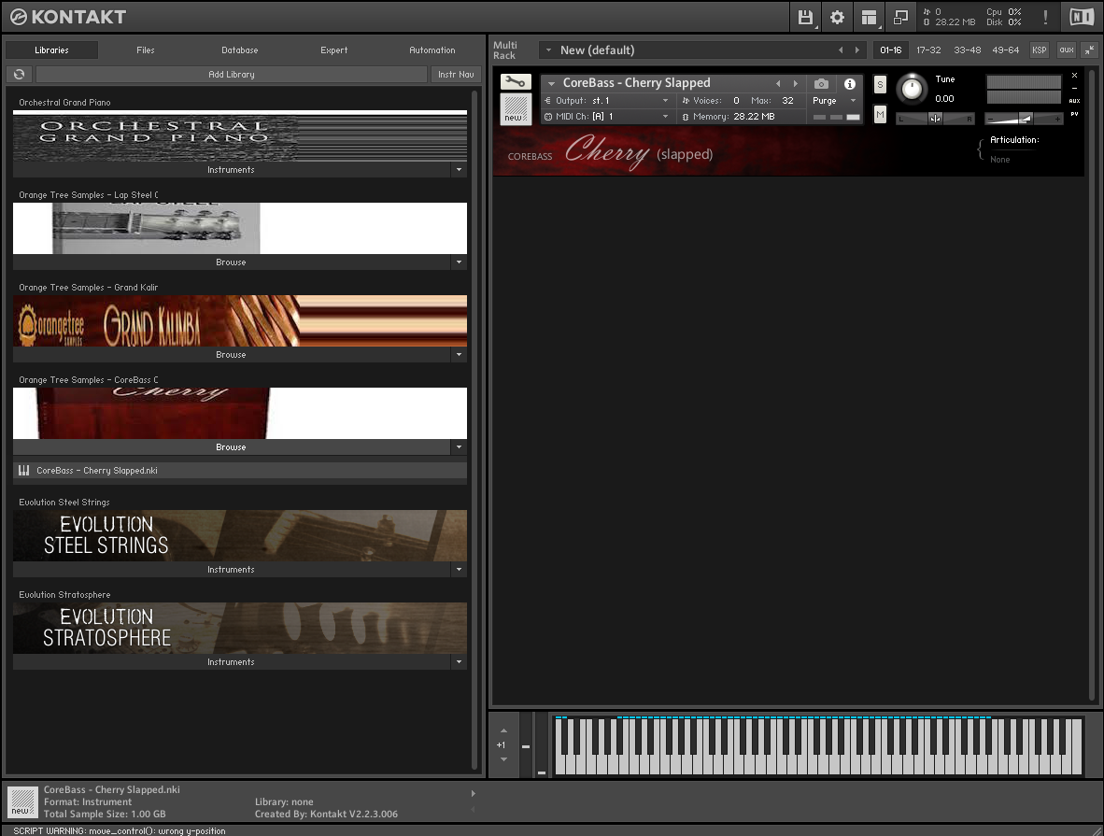Switch to the Expert tab

pos(333,50)
